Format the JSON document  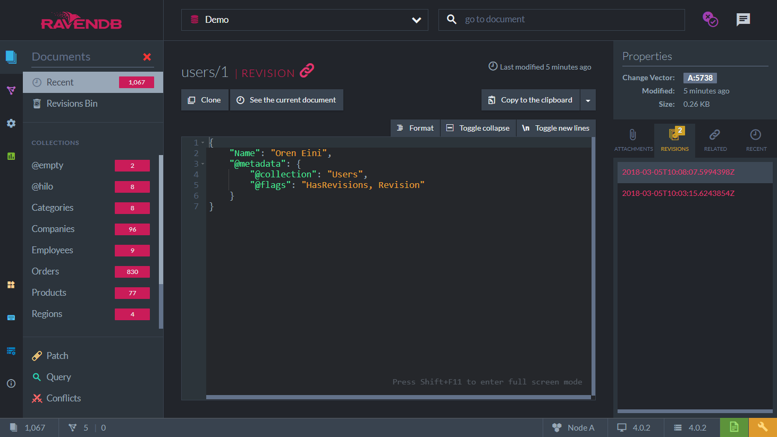(415, 128)
